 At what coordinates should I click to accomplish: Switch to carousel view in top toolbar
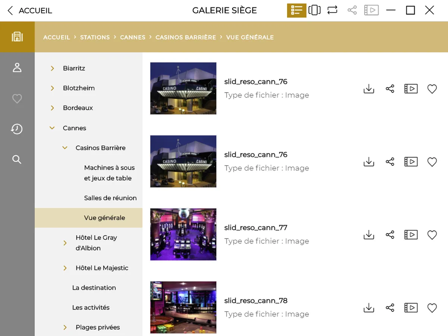point(314,10)
